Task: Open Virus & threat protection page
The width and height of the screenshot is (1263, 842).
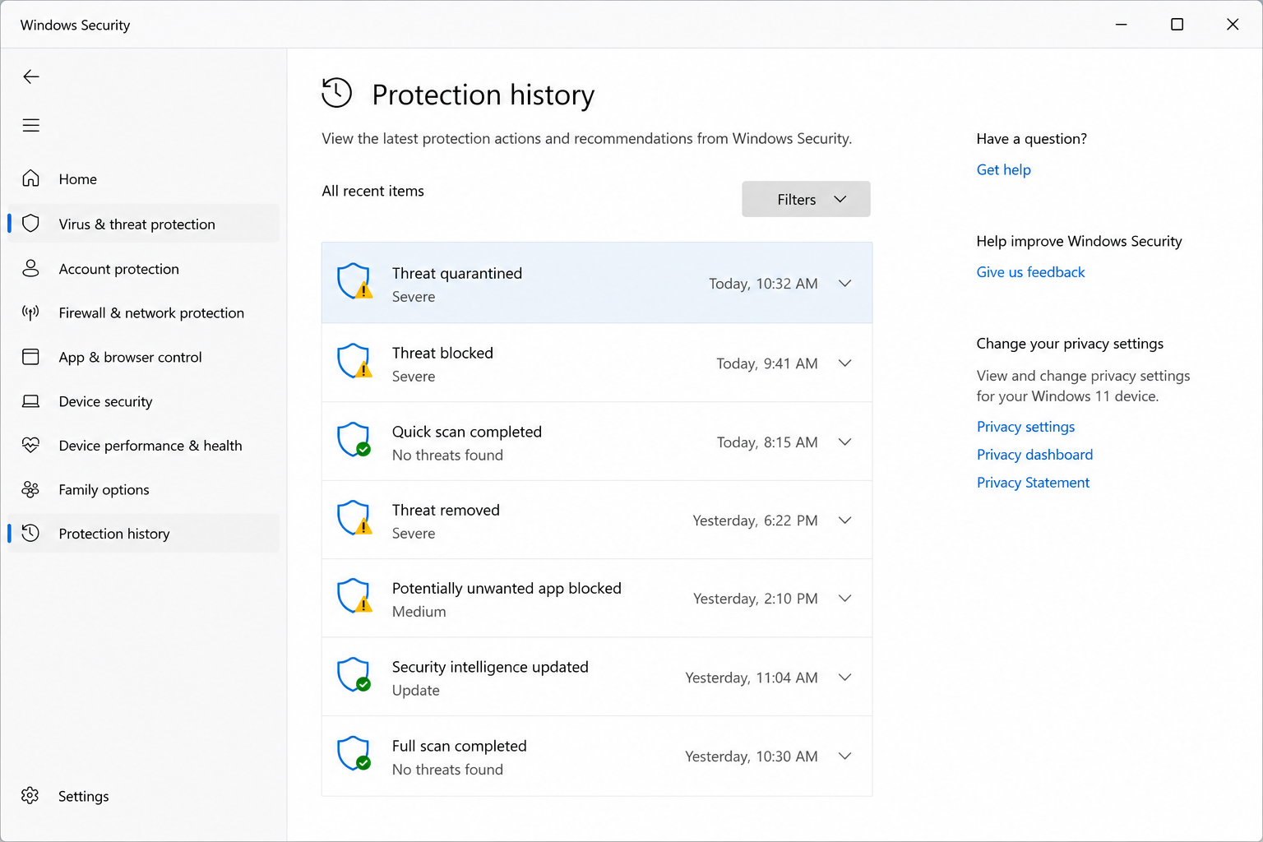Action: coord(143,224)
